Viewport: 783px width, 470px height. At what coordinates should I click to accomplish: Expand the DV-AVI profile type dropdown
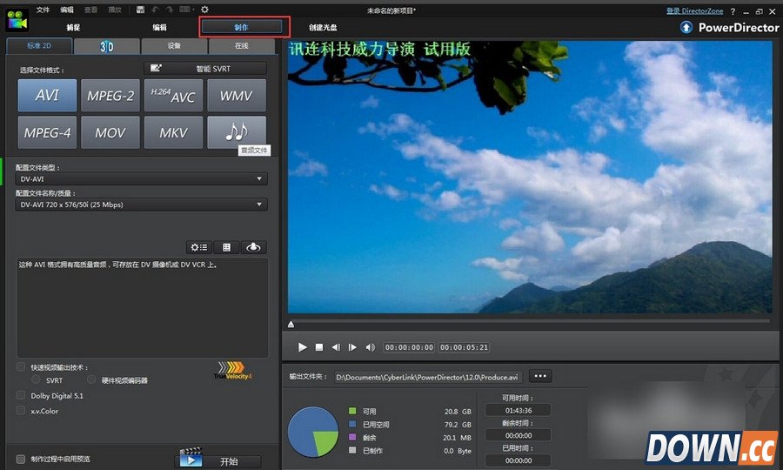click(142, 179)
